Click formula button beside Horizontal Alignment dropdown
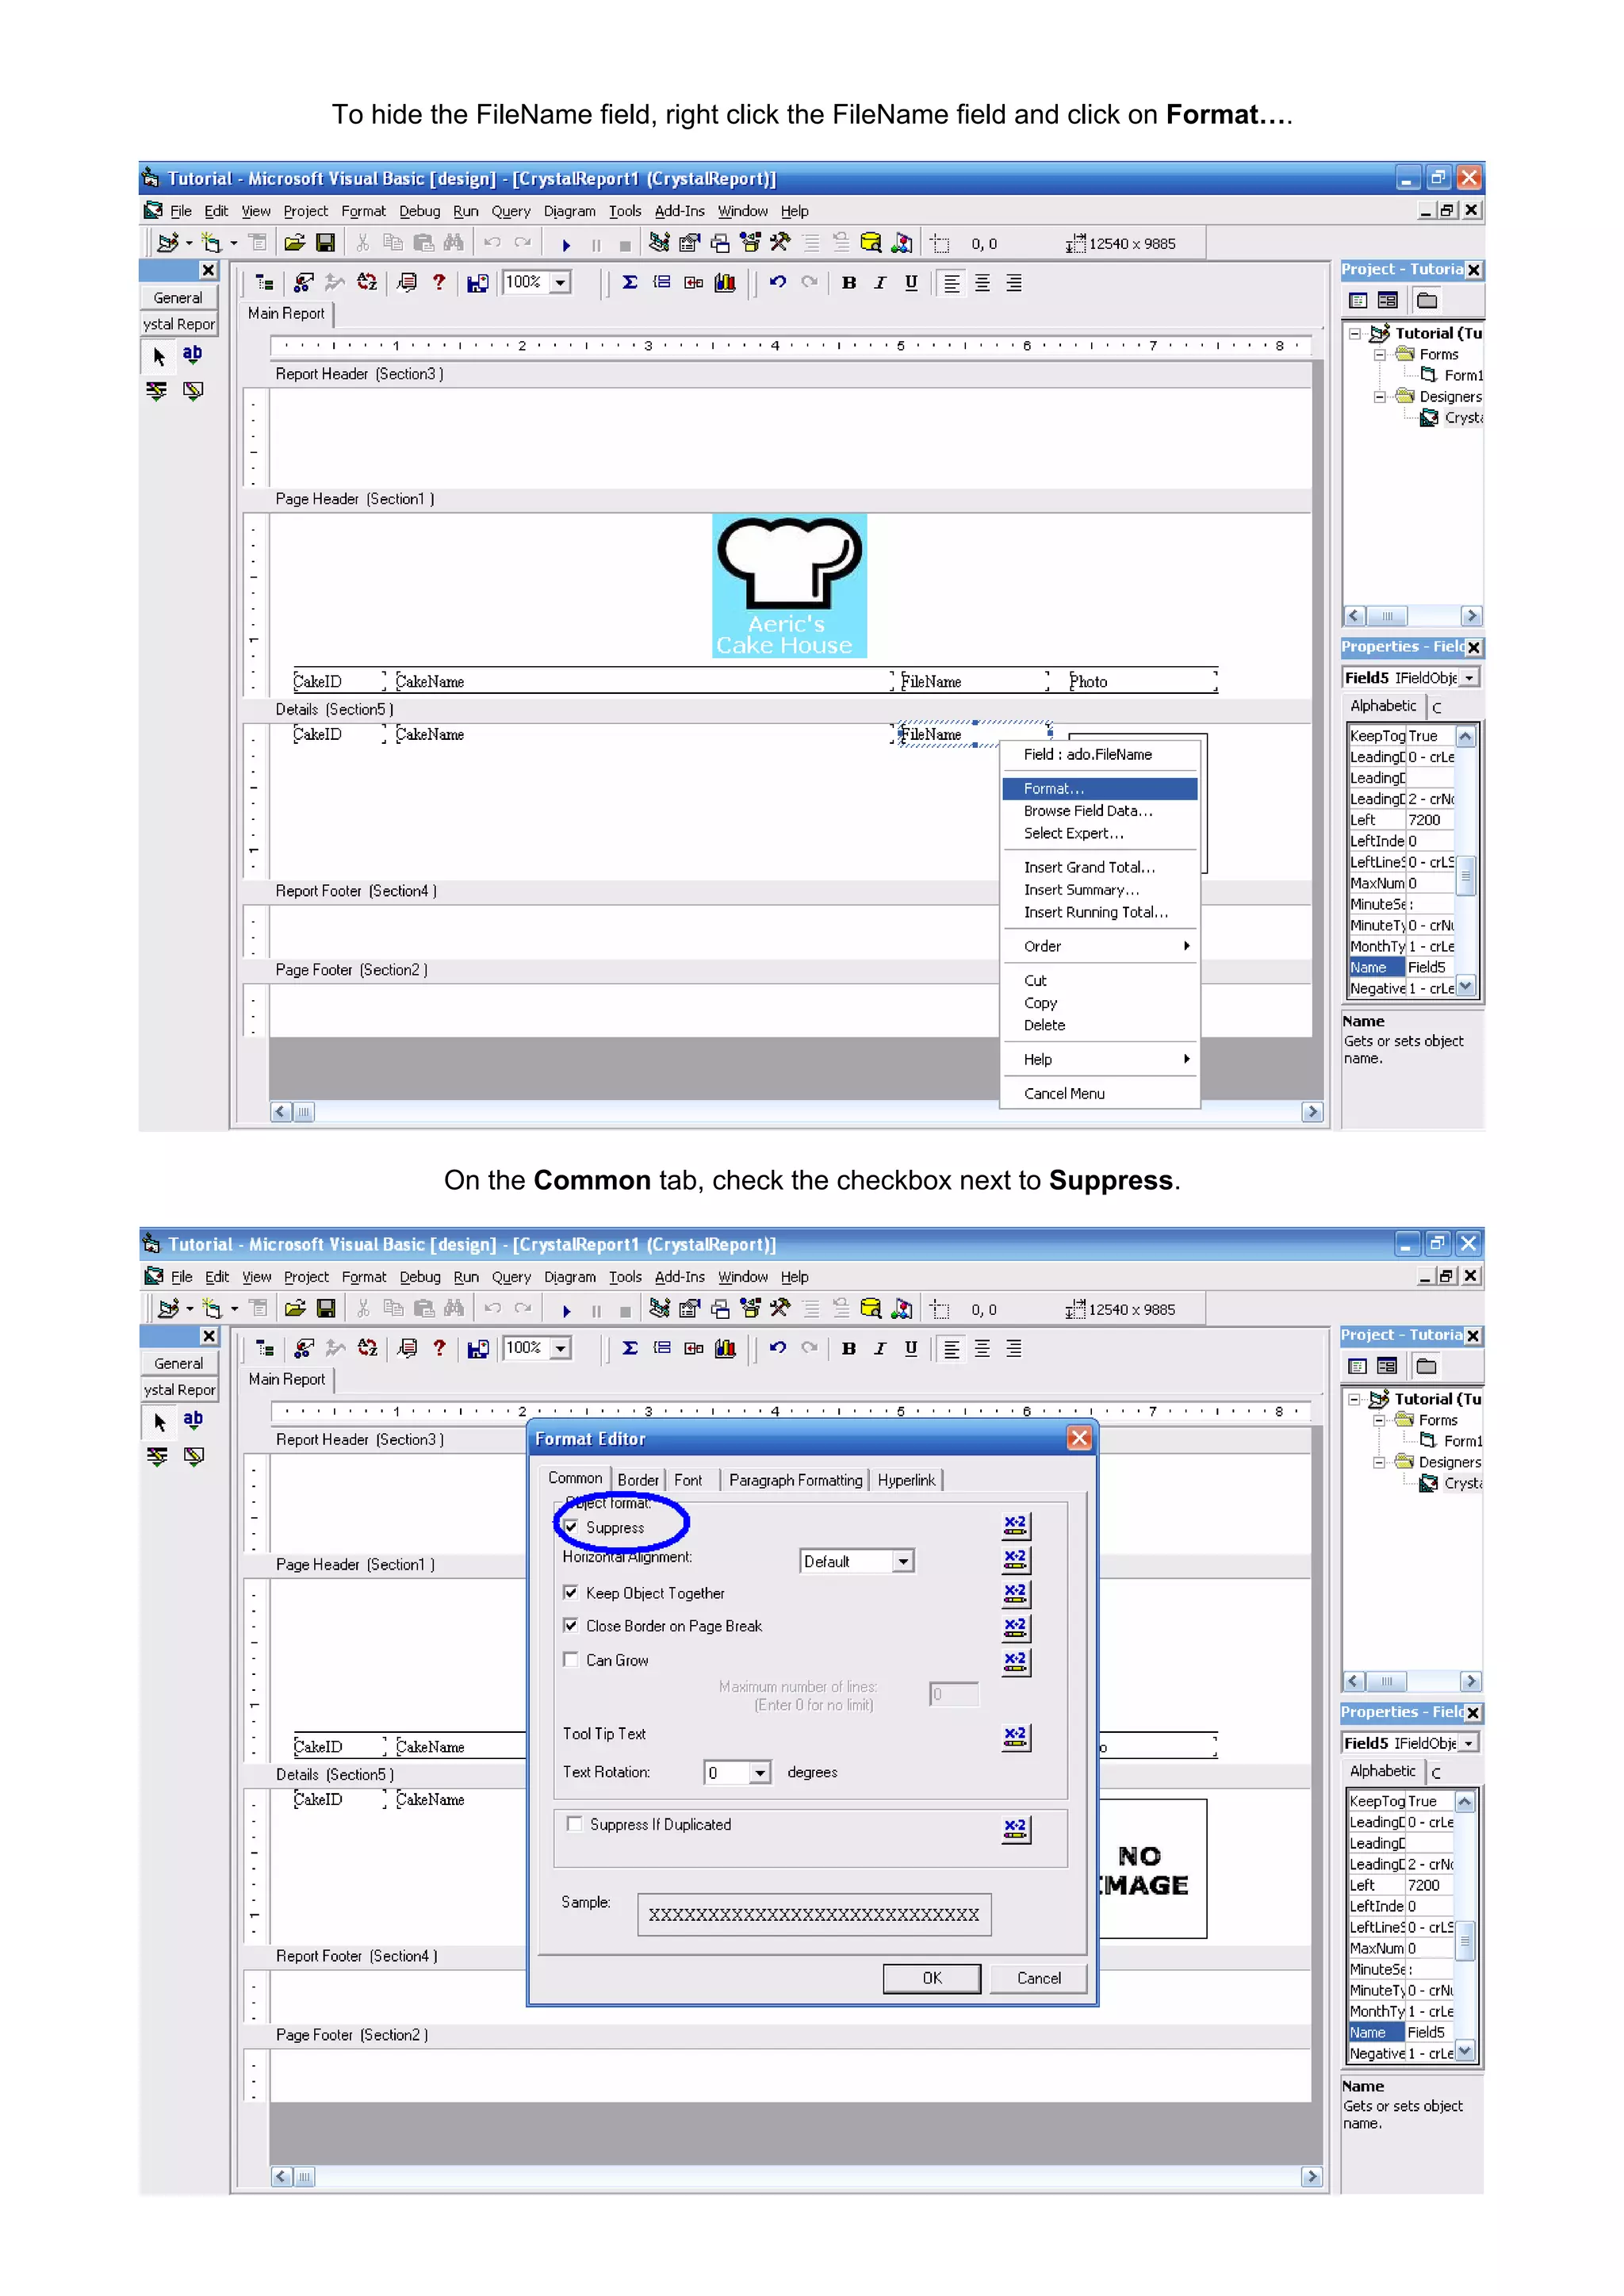Image resolution: width=1624 pixels, height=2296 pixels. pos(1015,1560)
